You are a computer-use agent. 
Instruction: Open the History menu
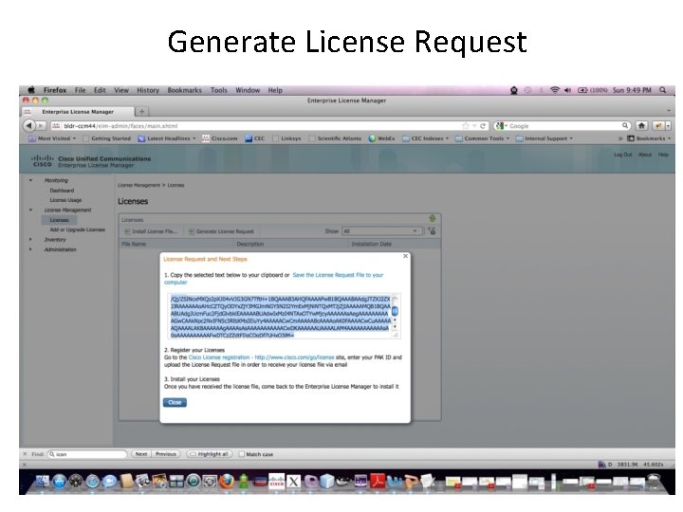coord(148,90)
